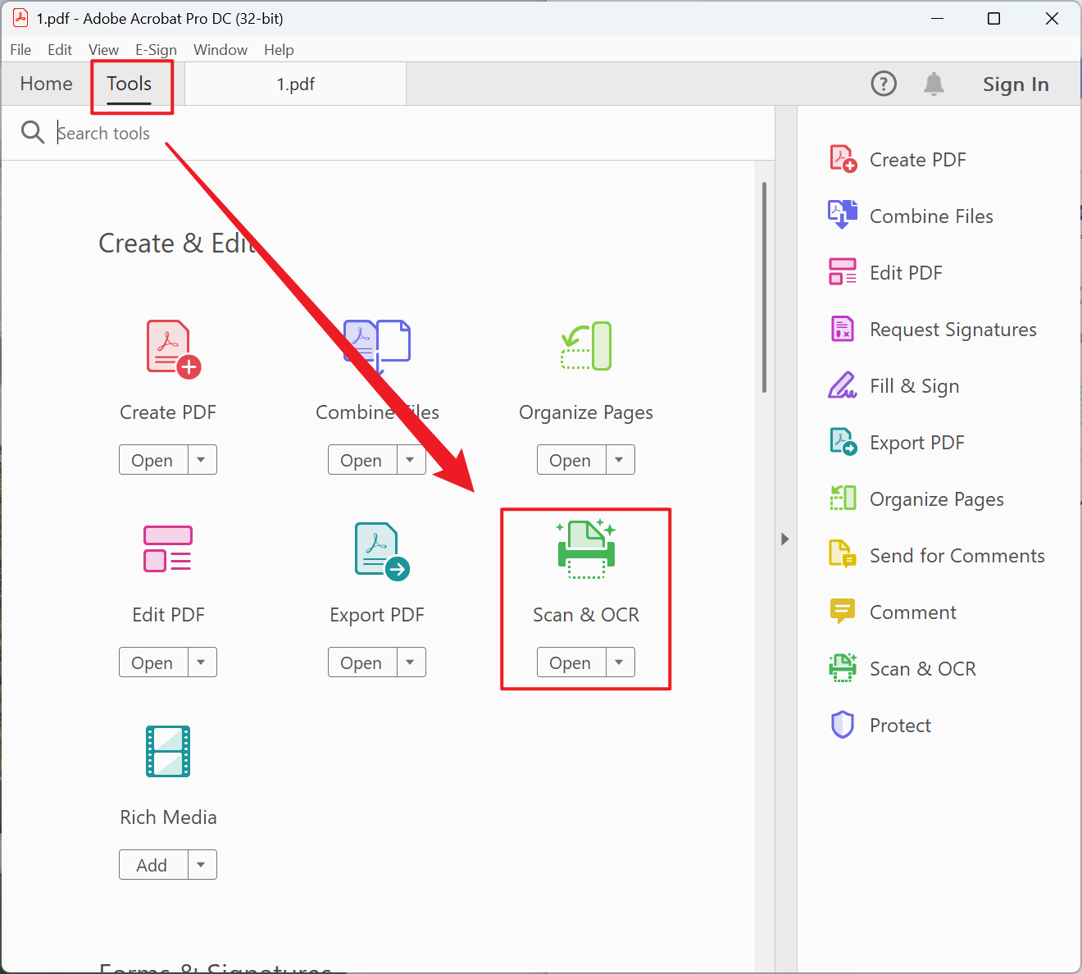This screenshot has width=1082, height=974.
Task: Collapse the right pane using the arrow
Action: click(785, 539)
